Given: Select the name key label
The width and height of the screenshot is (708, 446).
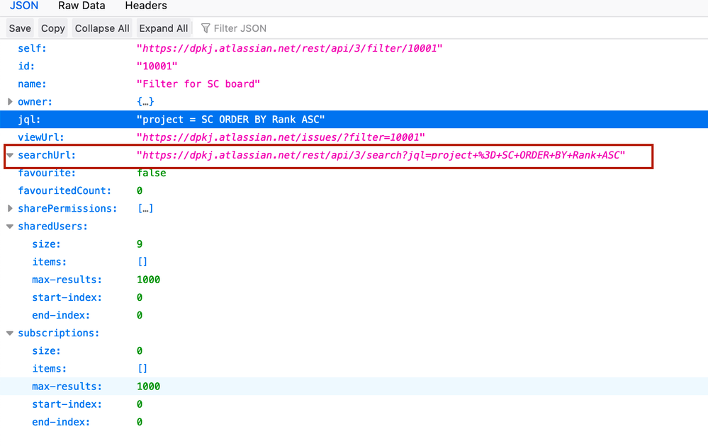Looking at the screenshot, I should (x=32, y=84).
